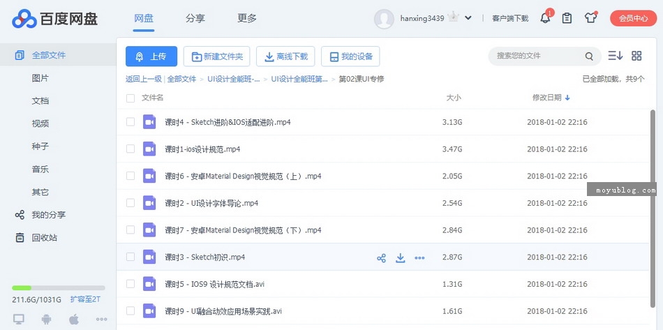
Task: Click the crown membership icon beside the username
Action: tap(454, 17)
